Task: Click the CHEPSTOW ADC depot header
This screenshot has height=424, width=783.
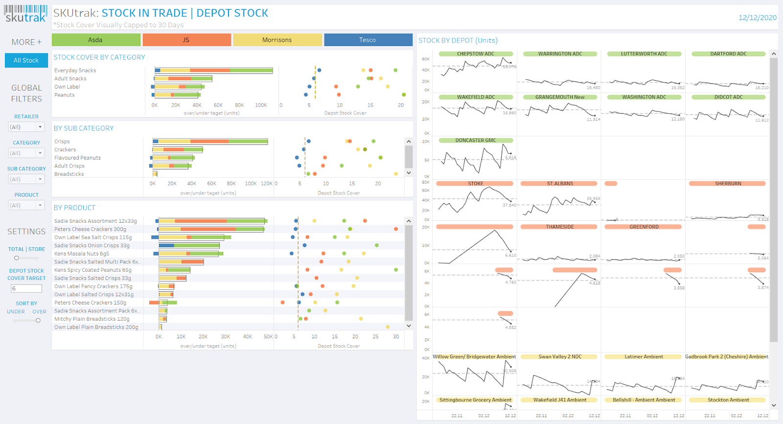Action: click(476, 54)
